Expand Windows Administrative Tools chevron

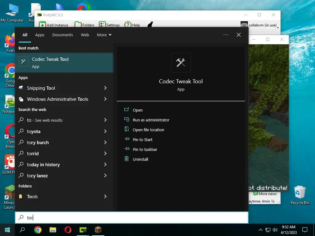point(105,99)
